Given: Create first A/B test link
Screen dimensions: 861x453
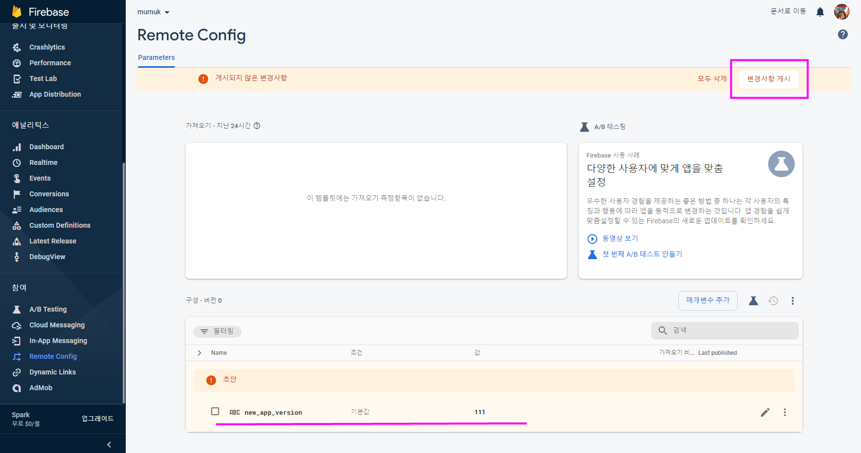Looking at the screenshot, I should point(642,254).
